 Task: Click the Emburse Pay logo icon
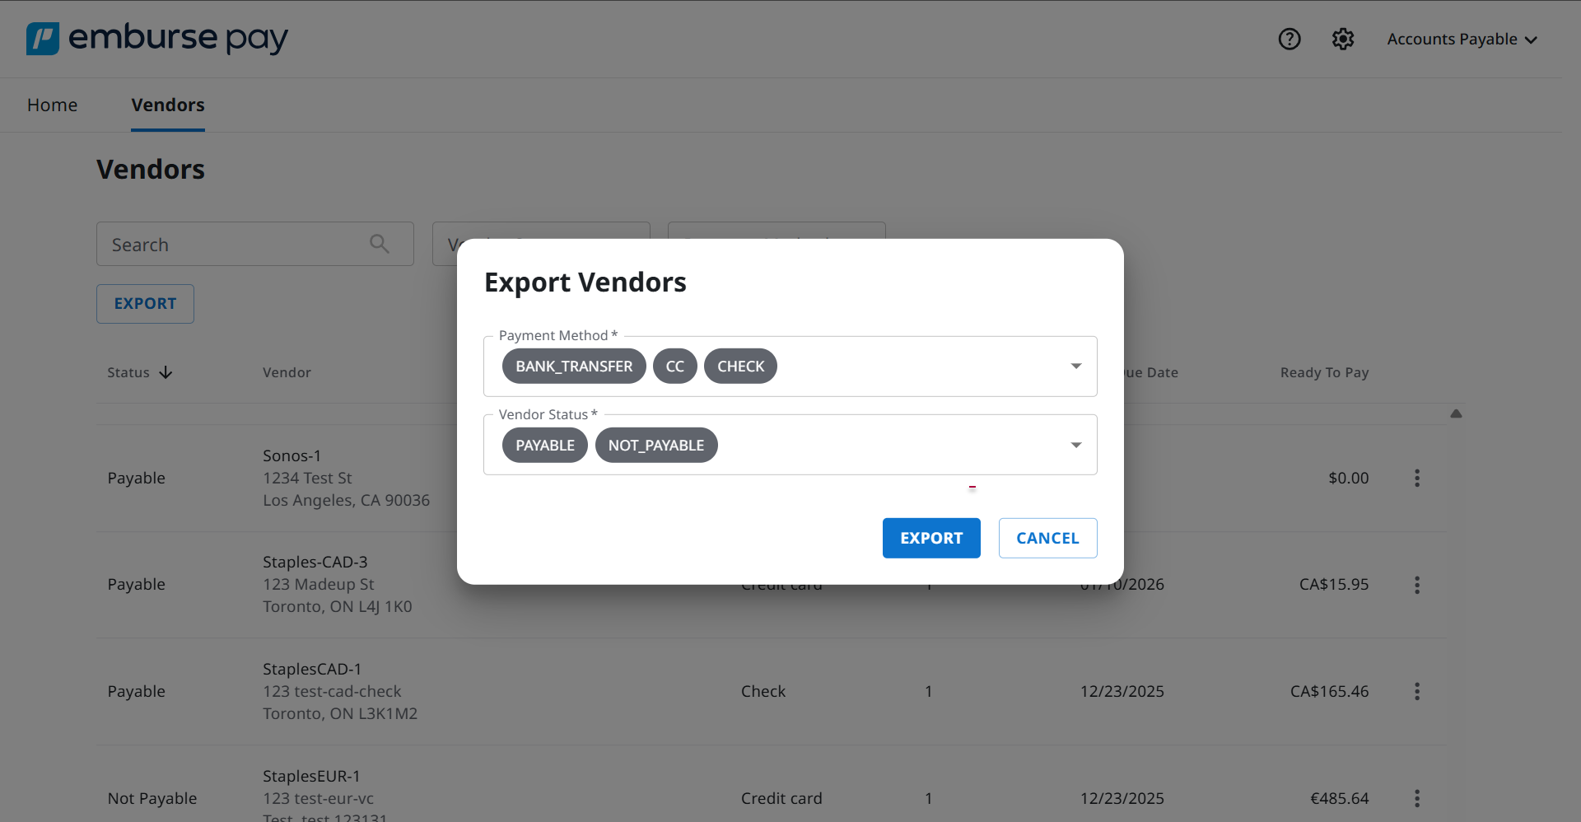click(43, 39)
